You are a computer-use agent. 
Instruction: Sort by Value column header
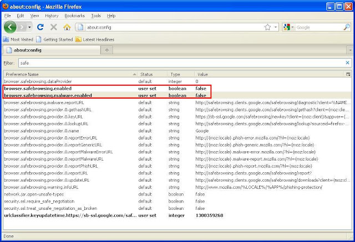pyautogui.click(x=270, y=74)
